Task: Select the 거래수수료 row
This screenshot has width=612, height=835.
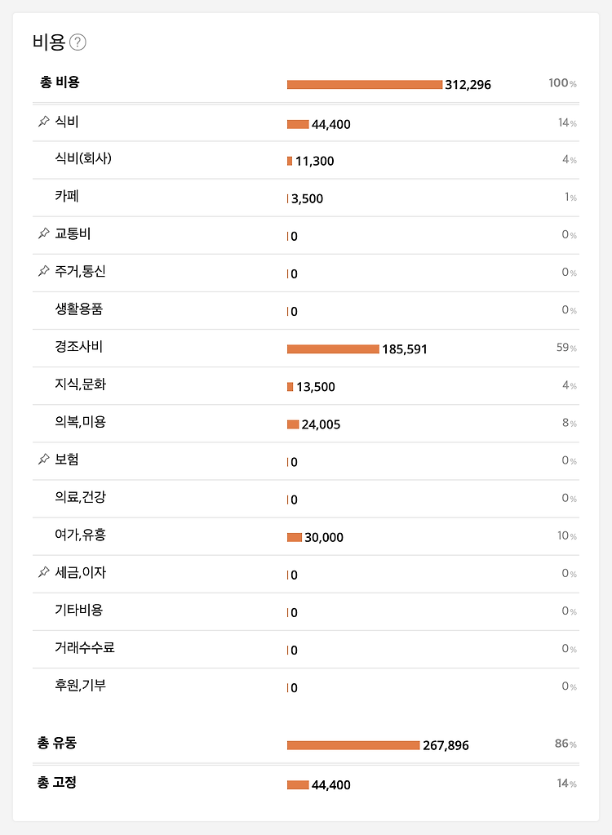Action: pyautogui.click(x=306, y=649)
